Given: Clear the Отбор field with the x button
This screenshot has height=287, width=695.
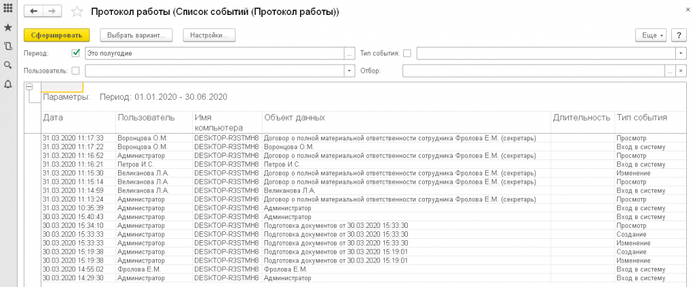Looking at the screenshot, I should (681, 70).
